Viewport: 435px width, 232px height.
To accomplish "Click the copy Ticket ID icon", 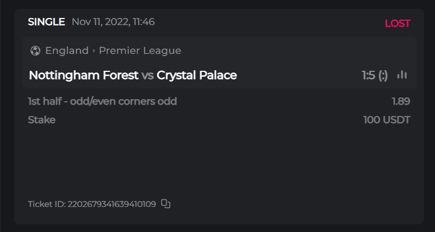I will point(166,204).
